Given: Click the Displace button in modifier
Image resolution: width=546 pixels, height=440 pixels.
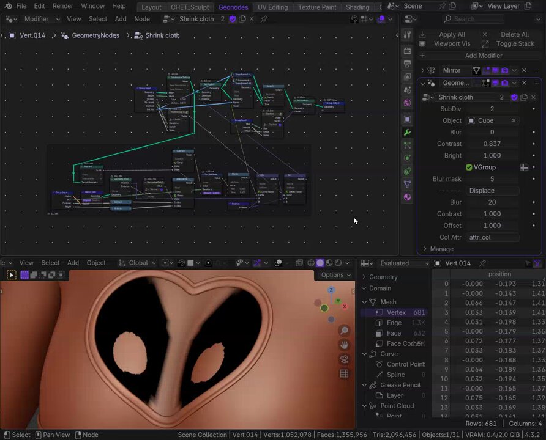Looking at the screenshot, I should 492,191.
